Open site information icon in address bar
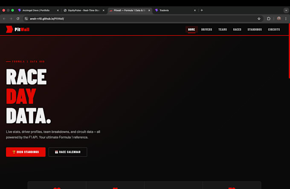Screen dimensions: 290x189 tap(26, 18)
